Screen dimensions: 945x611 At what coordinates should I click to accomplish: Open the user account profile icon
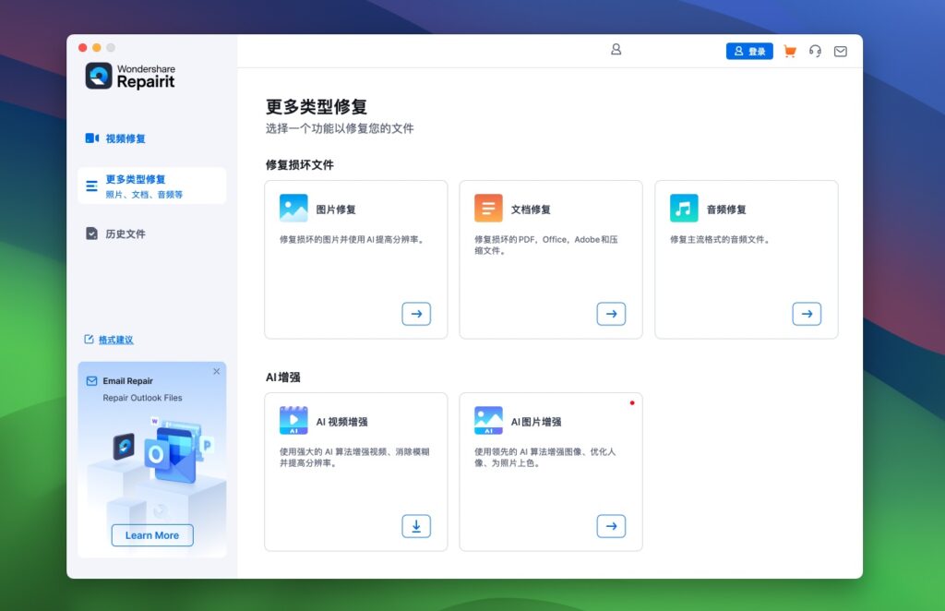(x=616, y=50)
